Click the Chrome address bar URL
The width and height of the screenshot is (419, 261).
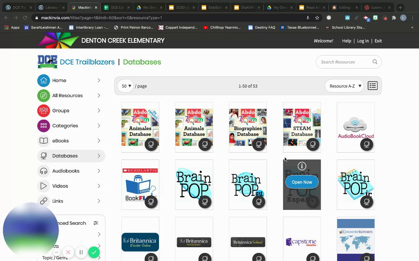click(x=101, y=18)
